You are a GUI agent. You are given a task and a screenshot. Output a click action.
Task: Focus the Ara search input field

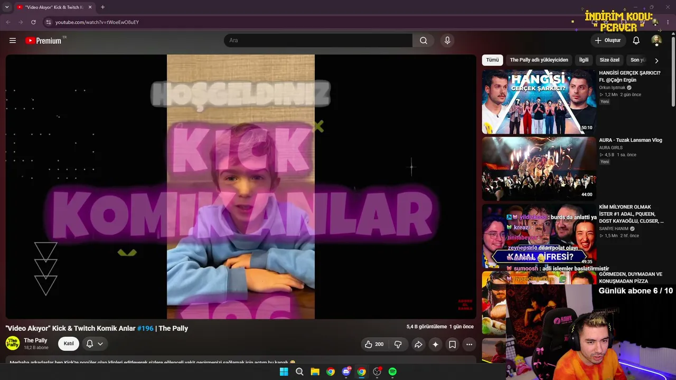click(x=318, y=41)
